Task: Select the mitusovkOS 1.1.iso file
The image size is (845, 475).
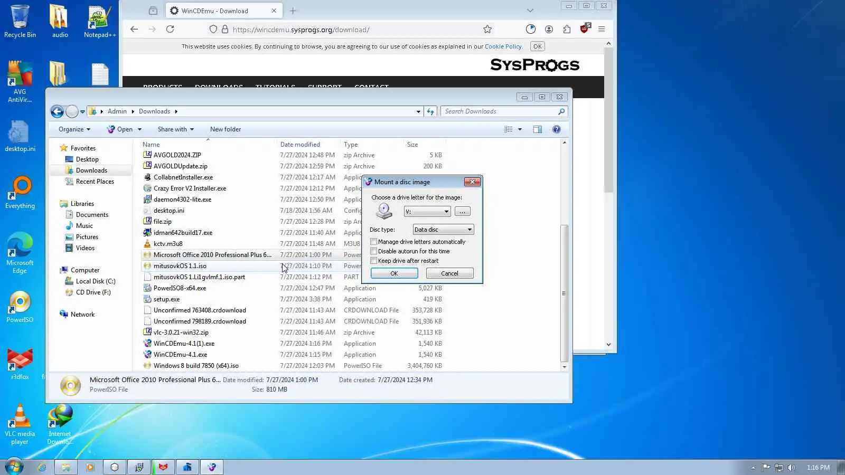Action: point(180,266)
